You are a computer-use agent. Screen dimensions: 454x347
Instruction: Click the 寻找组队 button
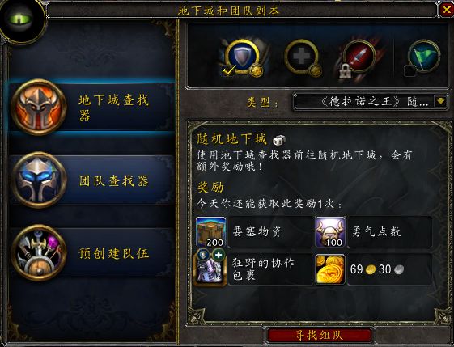pos(319,336)
